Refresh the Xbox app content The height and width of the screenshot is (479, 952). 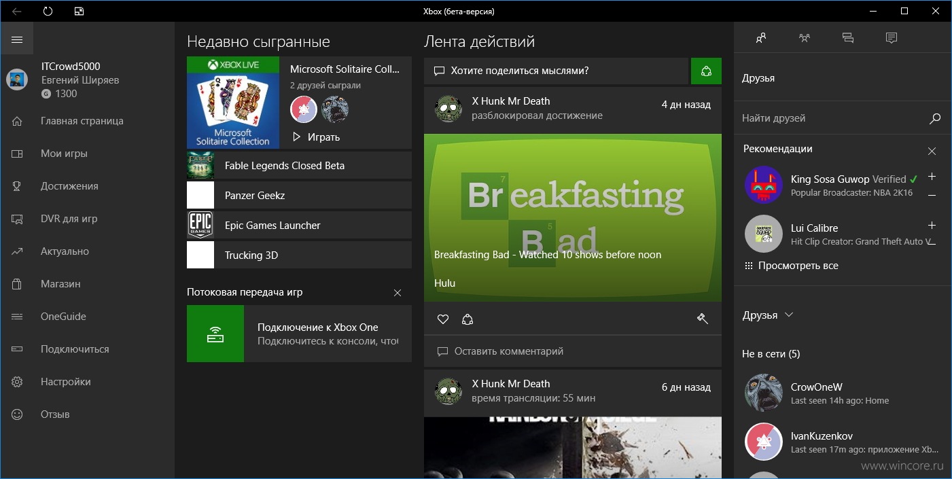[x=48, y=12]
